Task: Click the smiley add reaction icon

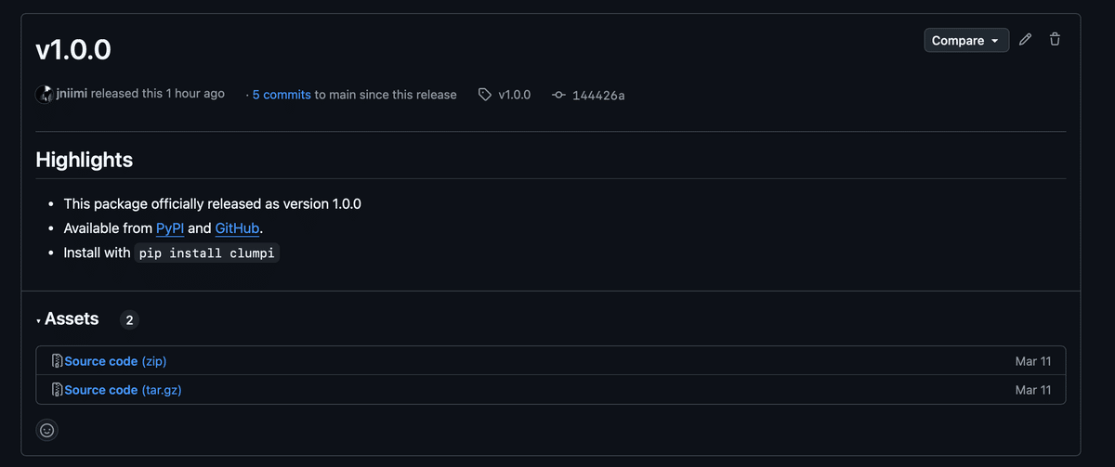Action: click(47, 430)
